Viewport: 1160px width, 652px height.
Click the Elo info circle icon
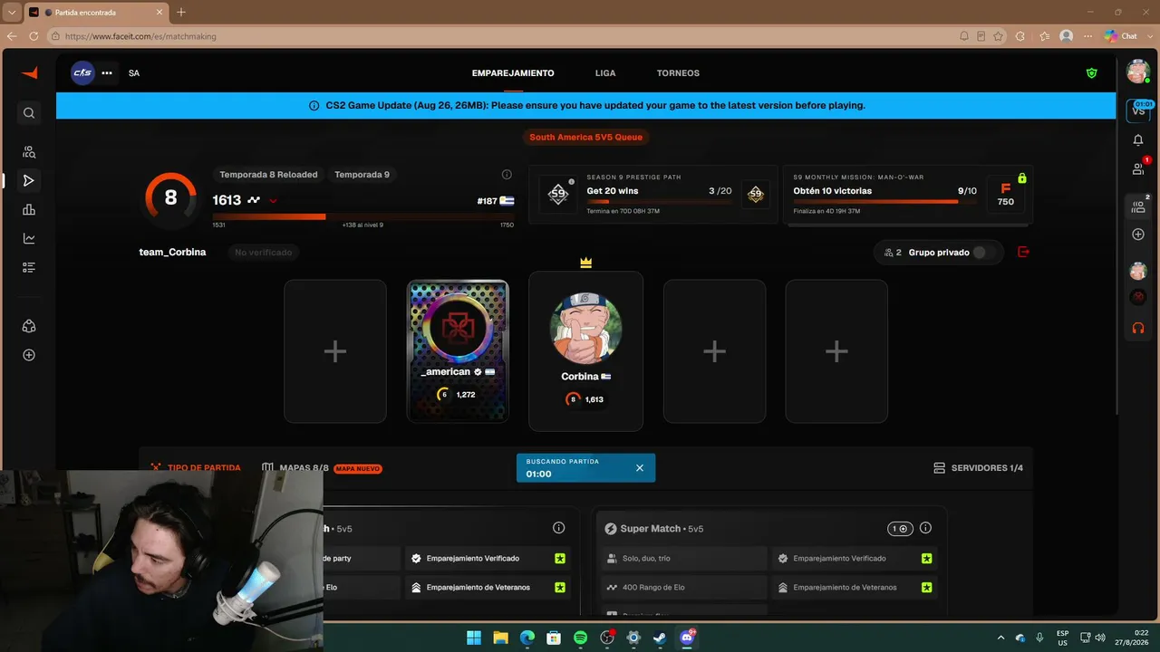point(507,175)
